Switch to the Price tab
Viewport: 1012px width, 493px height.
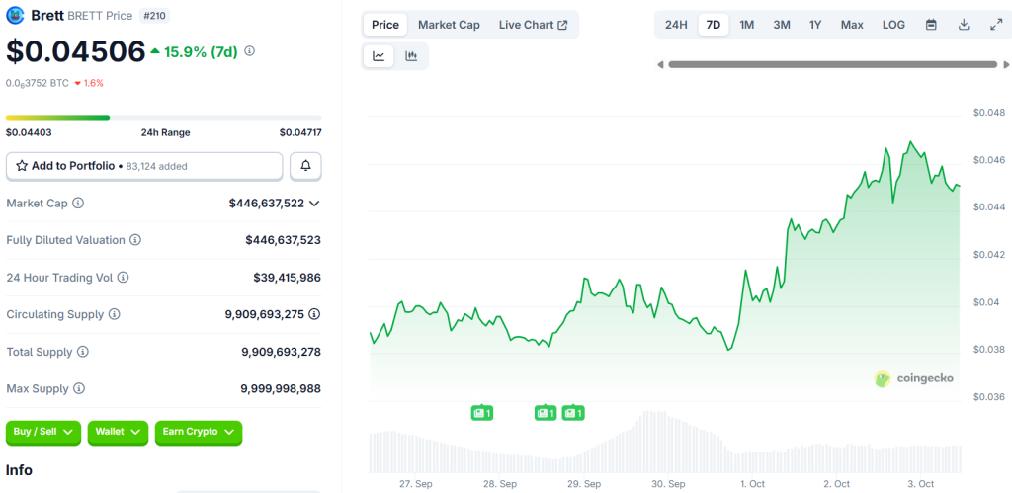pos(385,25)
